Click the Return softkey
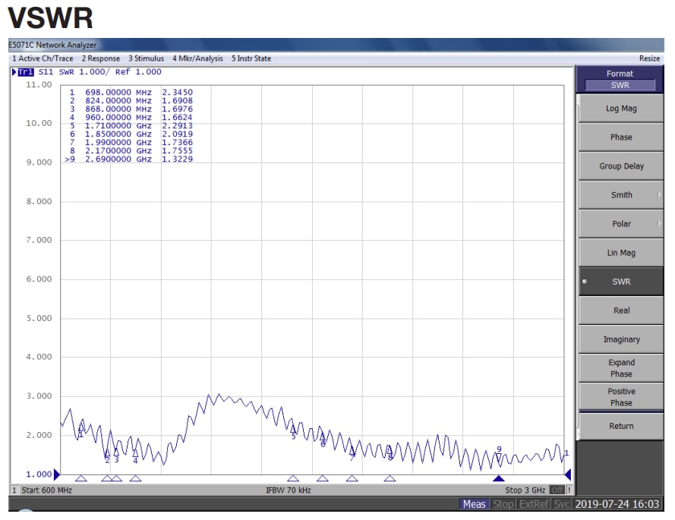Image resolution: width=675 pixels, height=520 pixels. pyautogui.click(x=620, y=426)
